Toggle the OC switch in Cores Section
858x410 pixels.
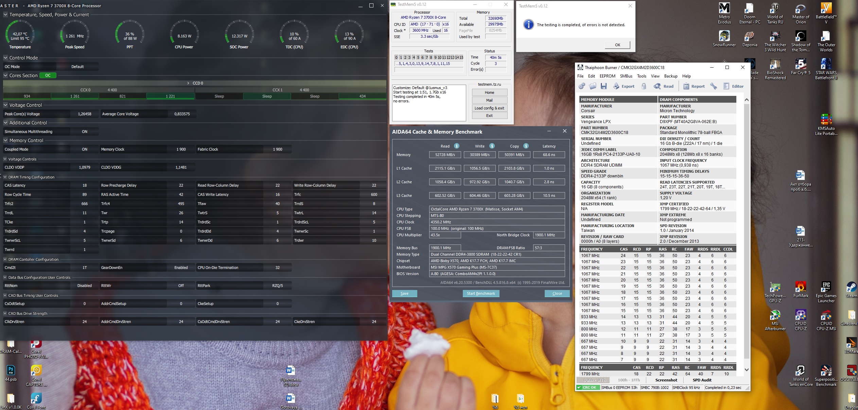(48, 75)
